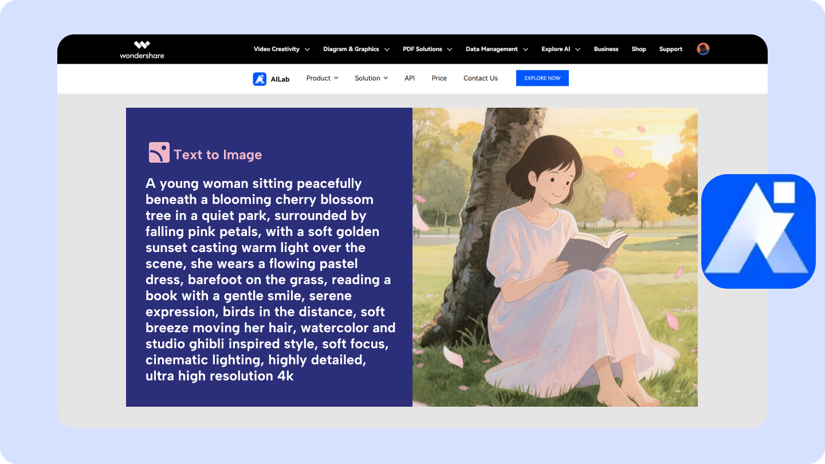Open the Shop menu item
825x464 pixels.
(x=638, y=49)
